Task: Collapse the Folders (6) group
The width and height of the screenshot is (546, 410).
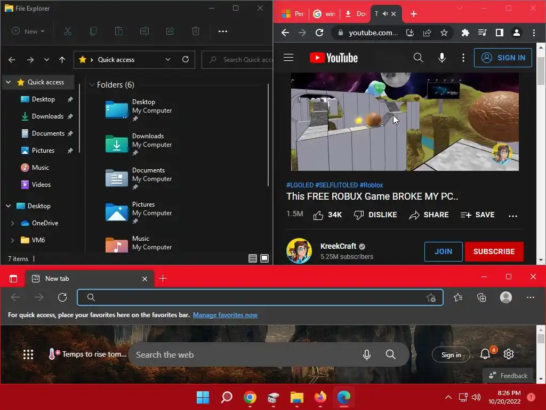Action: click(92, 85)
